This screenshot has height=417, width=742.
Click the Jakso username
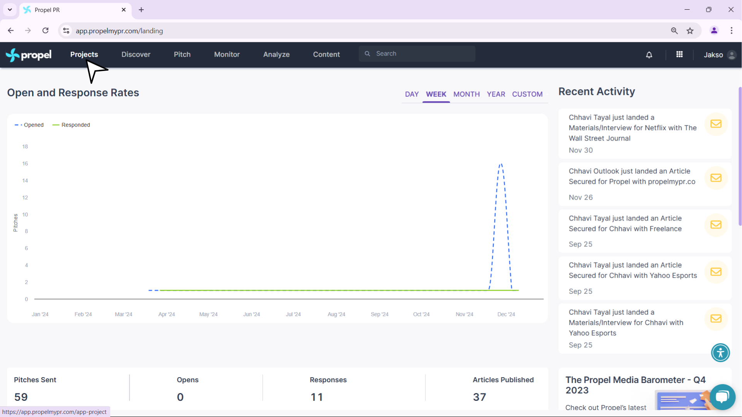713,55
